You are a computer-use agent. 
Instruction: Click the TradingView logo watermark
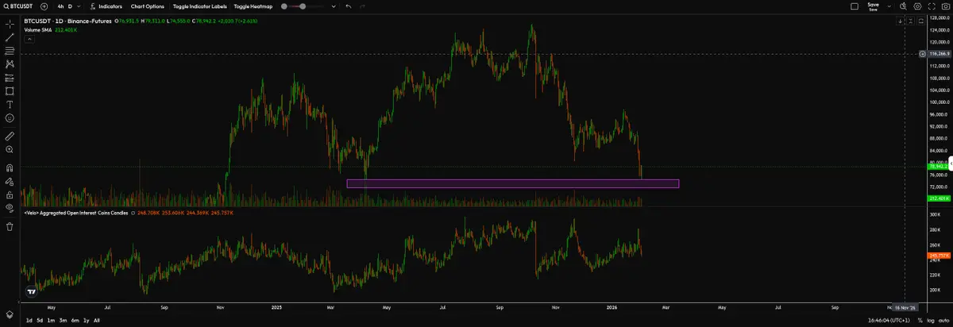pyautogui.click(x=32, y=292)
